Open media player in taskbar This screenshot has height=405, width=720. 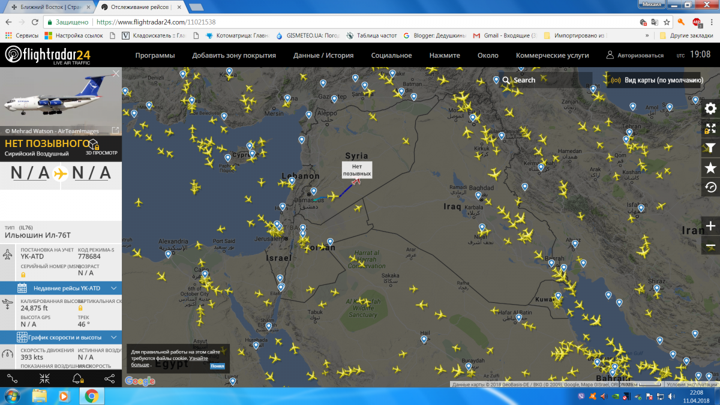tap(65, 396)
